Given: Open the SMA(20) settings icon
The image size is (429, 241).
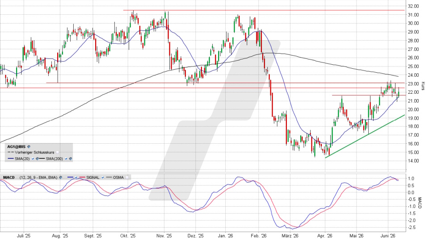Looking at the screenshot, I should coord(37,159).
